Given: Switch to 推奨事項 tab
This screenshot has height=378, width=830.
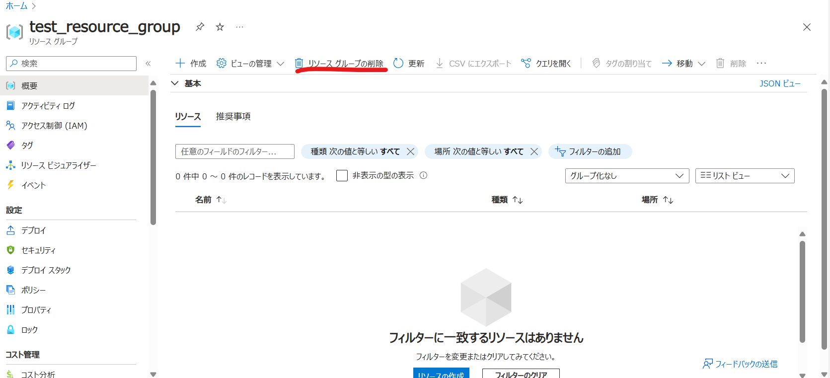Looking at the screenshot, I should [x=233, y=116].
